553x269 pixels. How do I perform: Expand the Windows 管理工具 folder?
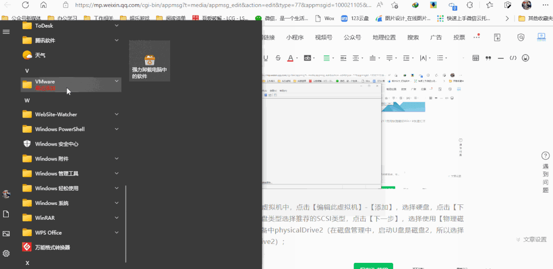coord(71,174)
